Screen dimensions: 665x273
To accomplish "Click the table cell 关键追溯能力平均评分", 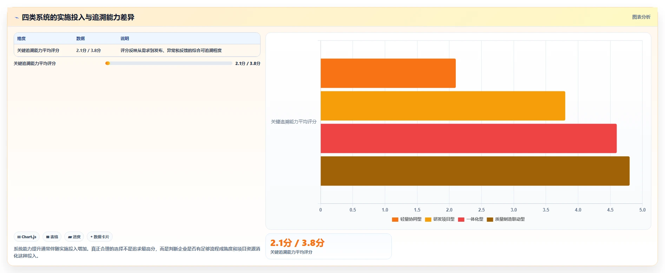I will pos(38,51).
